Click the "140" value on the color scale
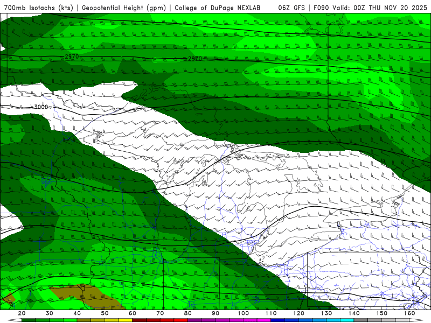 354,313
